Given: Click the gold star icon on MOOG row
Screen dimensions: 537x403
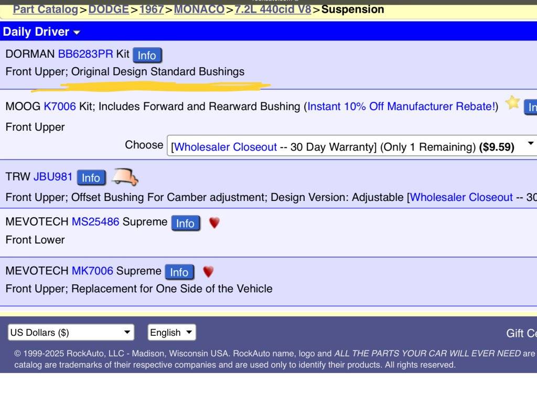Looking at the screenshot, I should pos(512,103).
